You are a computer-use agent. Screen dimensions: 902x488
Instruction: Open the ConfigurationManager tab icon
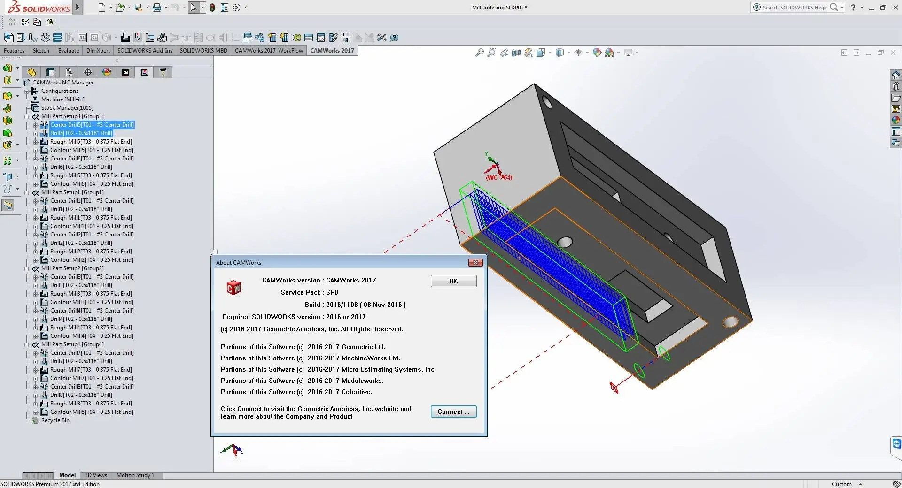click(x=69, y=72)
